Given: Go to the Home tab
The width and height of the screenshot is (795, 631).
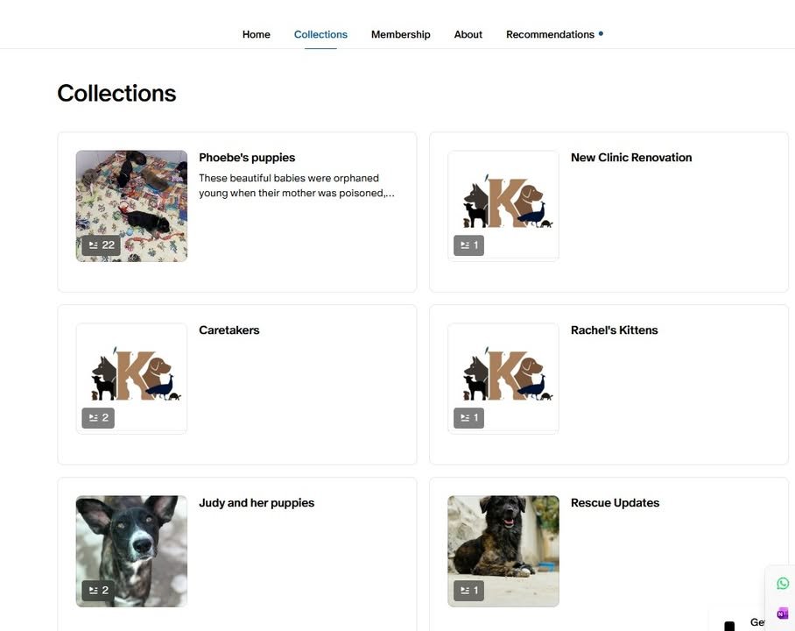Looking at the screenshot, I should coord(256,34).
